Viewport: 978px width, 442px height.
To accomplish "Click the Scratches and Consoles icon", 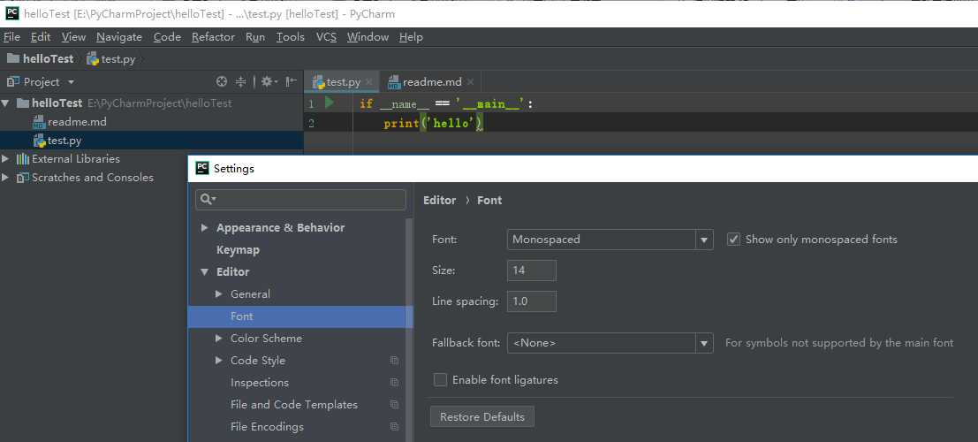I will [x=23, y=178].
